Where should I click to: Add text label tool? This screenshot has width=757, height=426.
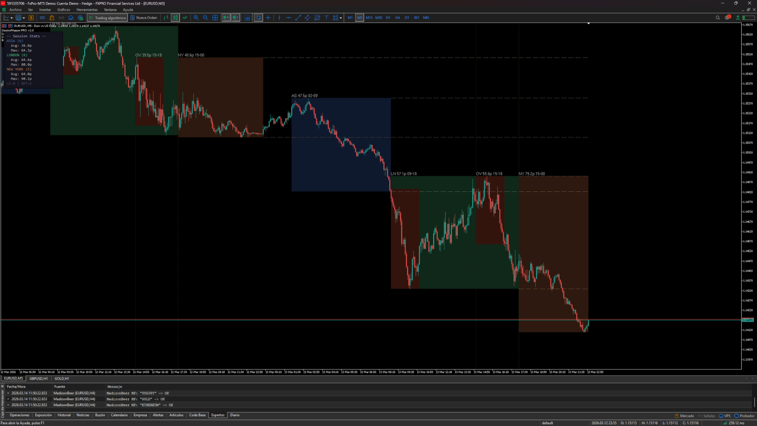tap(326, 18)
